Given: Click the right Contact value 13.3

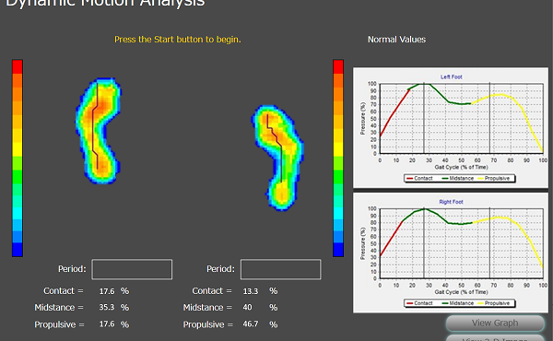Looking at the screenshot, I should [251, 291].
